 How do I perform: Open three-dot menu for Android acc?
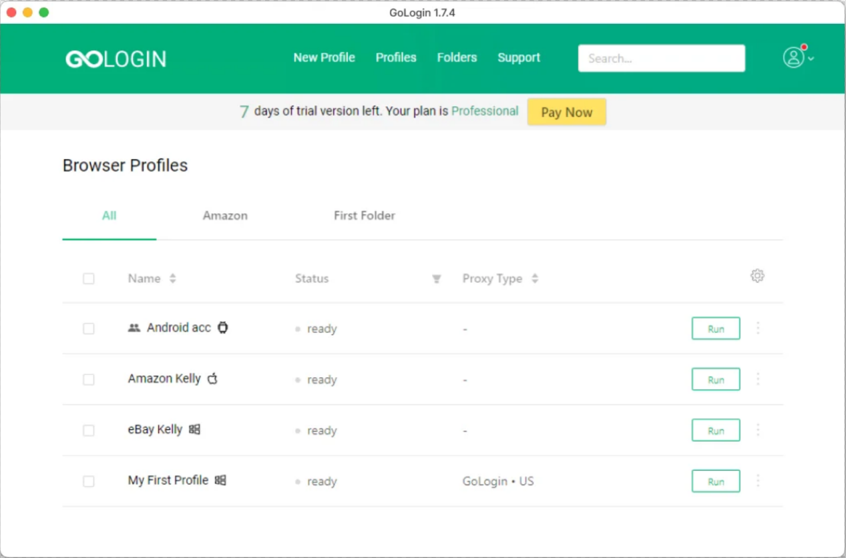(758, 328)
